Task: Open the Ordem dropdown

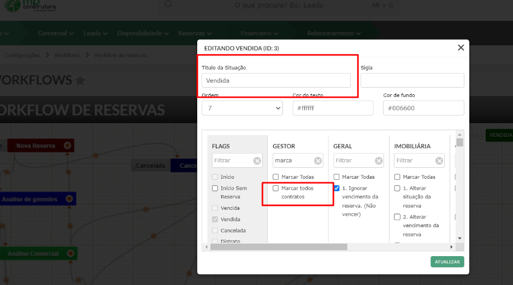Action: click(x=242, y=108)
